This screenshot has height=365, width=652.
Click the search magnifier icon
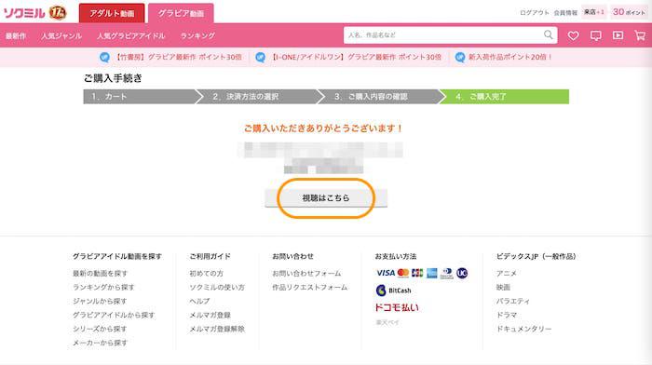pos(549,35)
